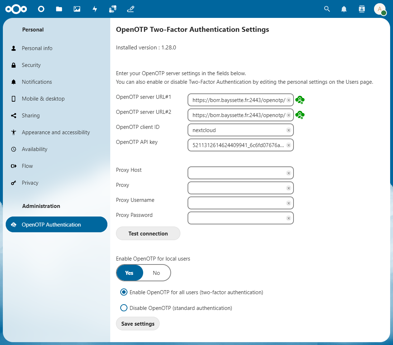
Task: Focus the OpenOTP server URL#2 input
Action: coord(241,115)
